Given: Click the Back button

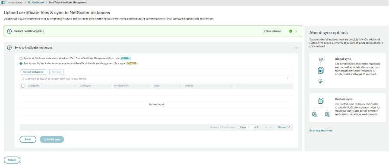Looking at the screenshot, I should (28, 139).
